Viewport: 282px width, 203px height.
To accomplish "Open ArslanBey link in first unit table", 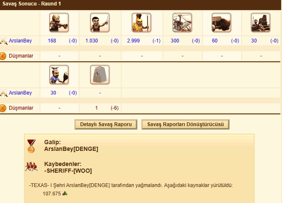I will point(20,41).
